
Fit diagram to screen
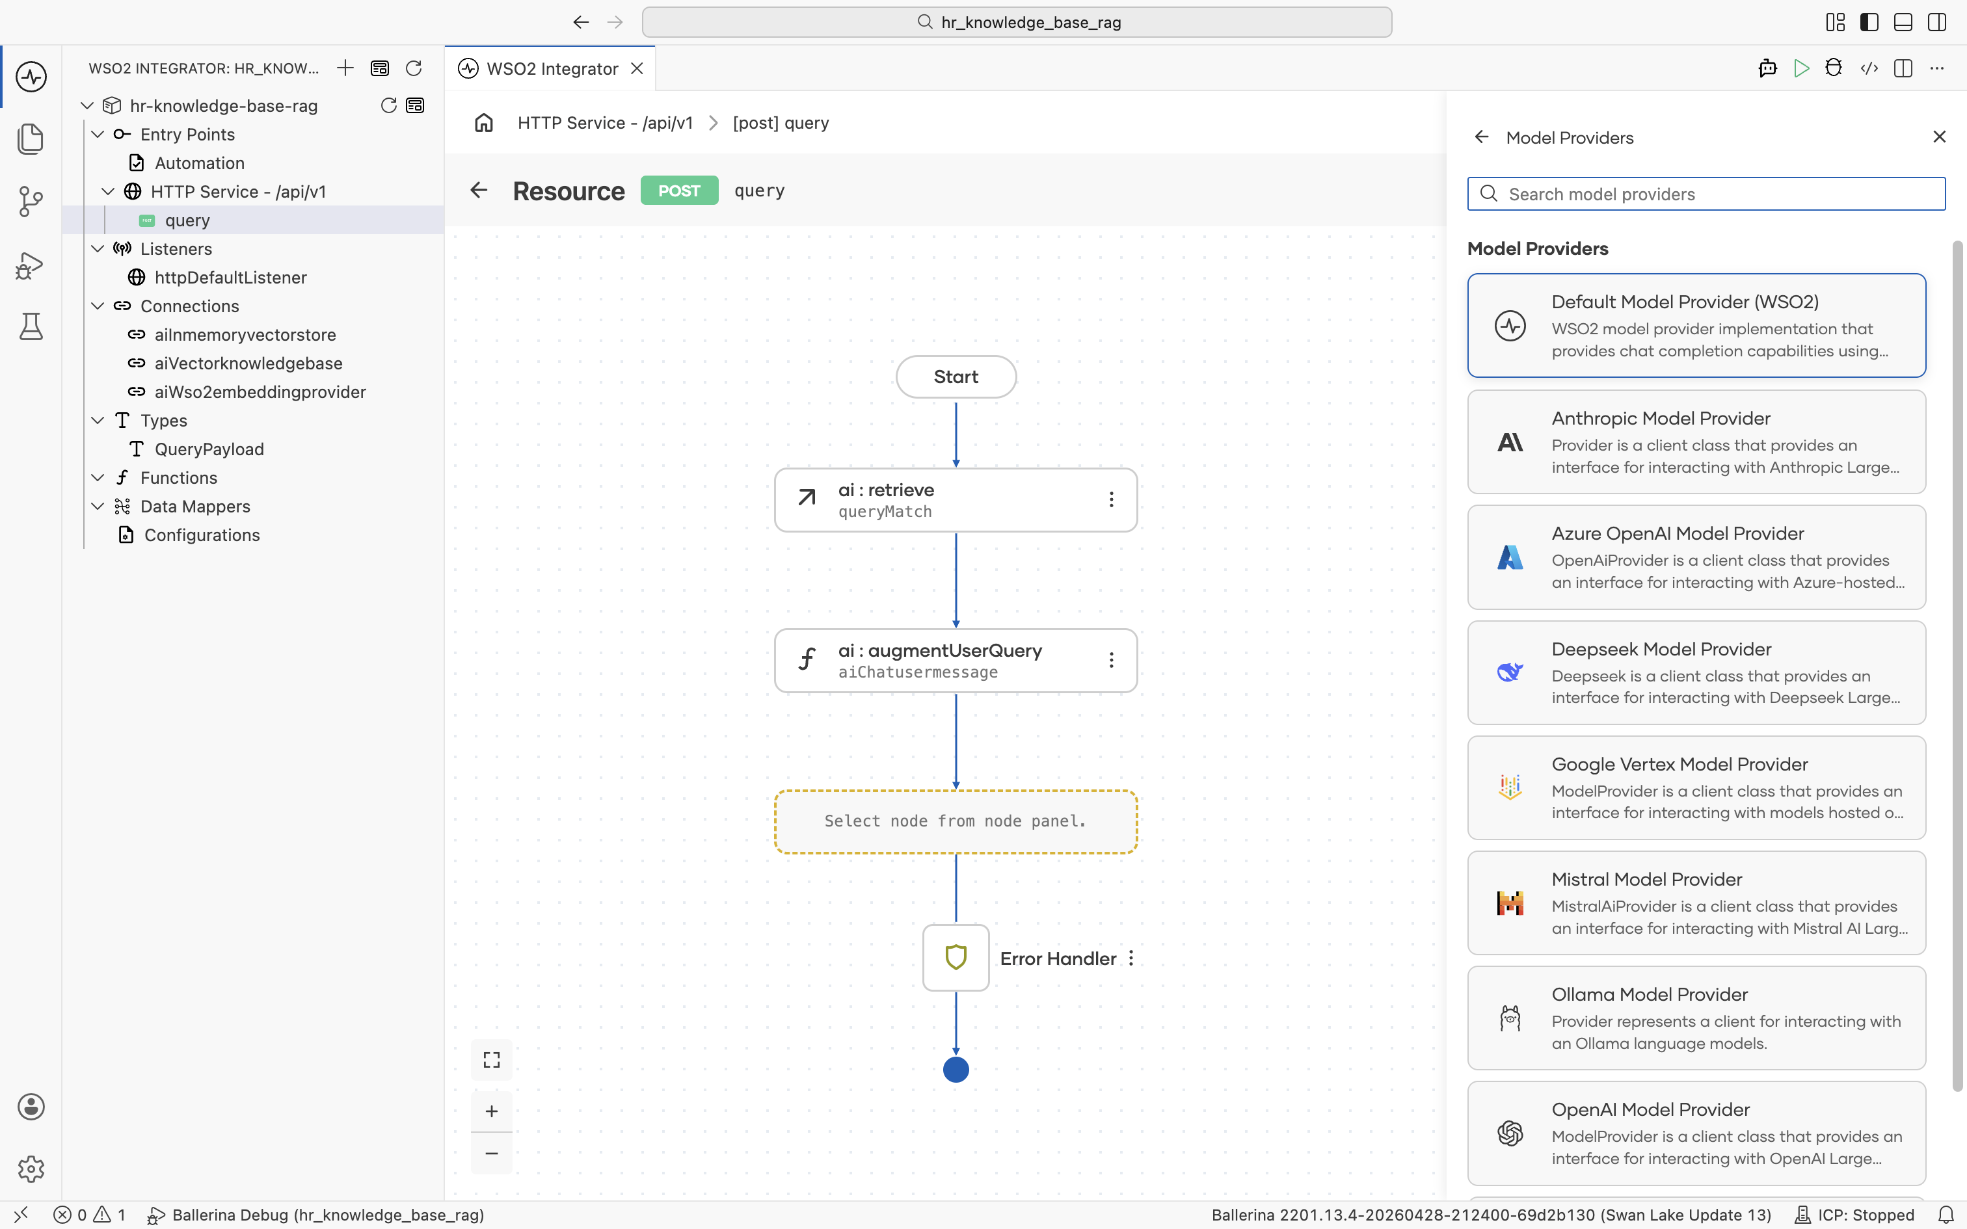492,1060
